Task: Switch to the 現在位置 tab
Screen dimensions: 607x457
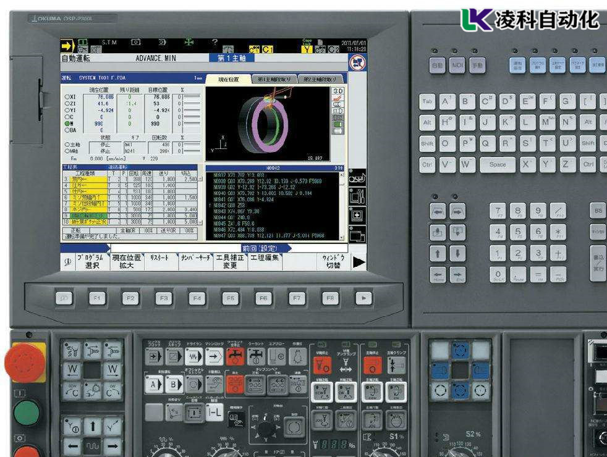Action: coord(227,79)
